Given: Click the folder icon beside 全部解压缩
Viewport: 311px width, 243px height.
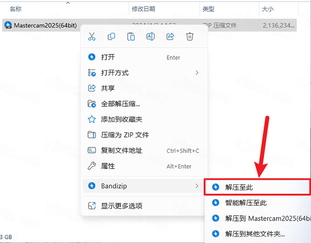Looking at the screenshot, I should 92,104.
